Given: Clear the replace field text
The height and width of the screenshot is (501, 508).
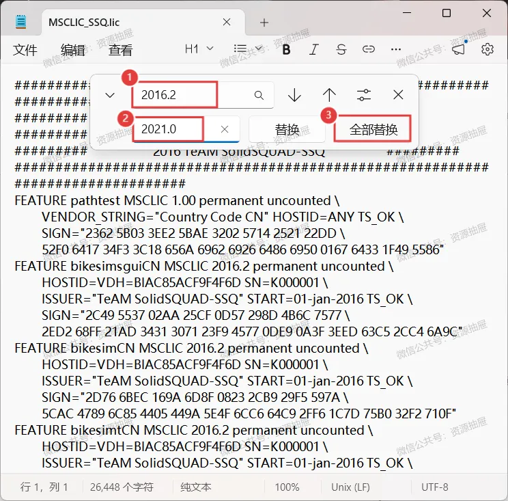Looking at the screenshot, I should (225, 129).
